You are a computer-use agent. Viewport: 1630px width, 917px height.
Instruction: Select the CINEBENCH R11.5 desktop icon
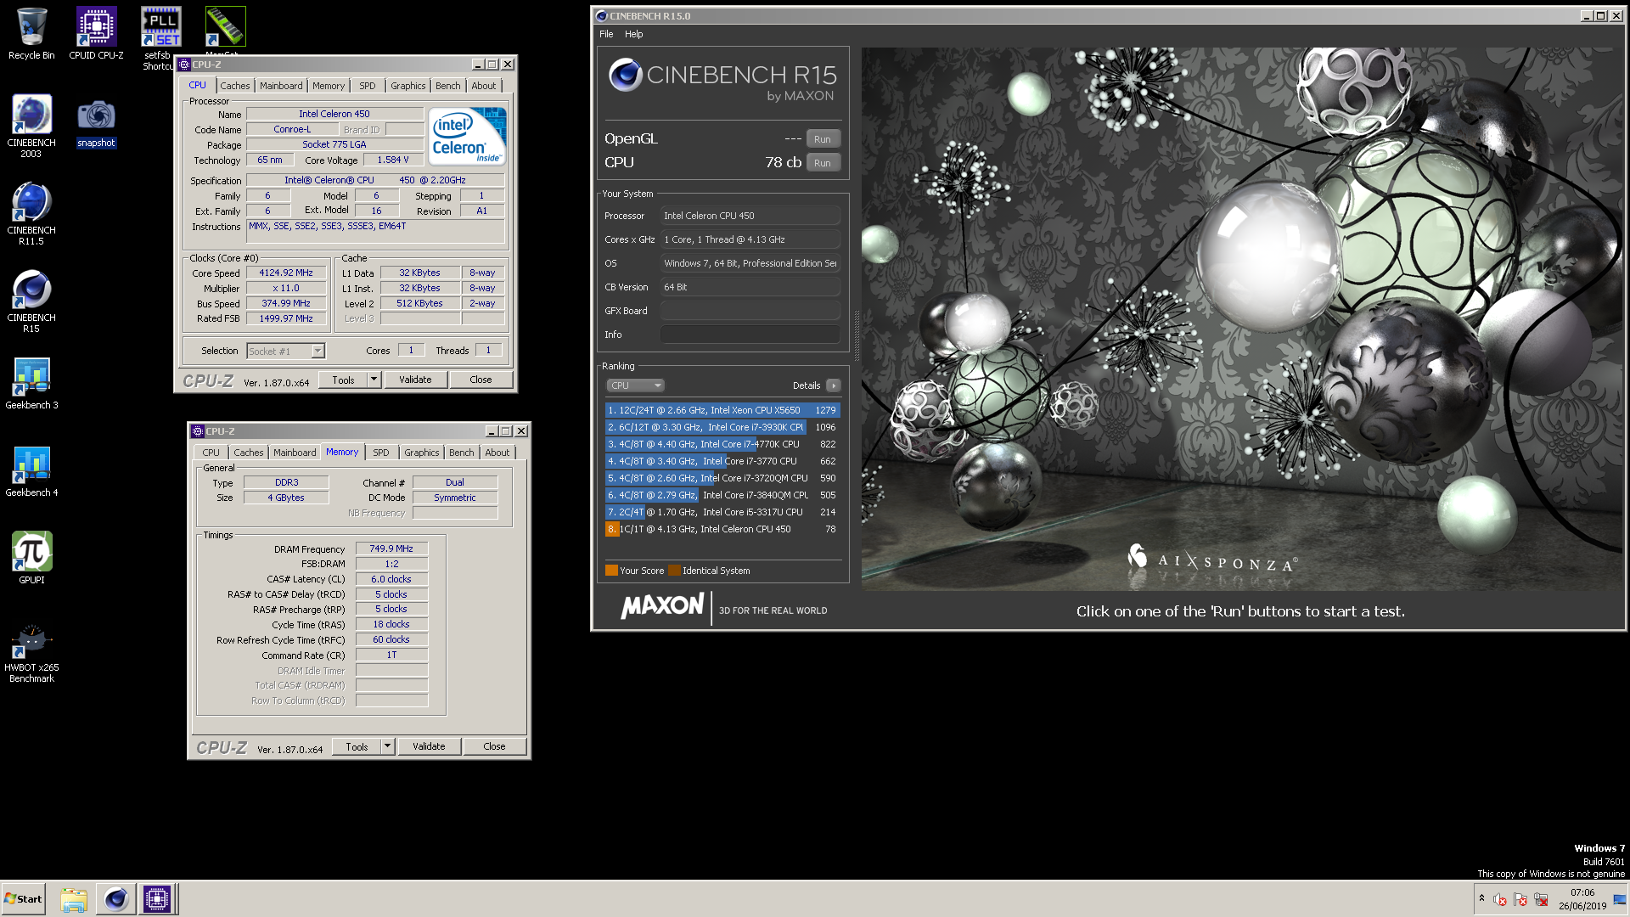point(31,213)
